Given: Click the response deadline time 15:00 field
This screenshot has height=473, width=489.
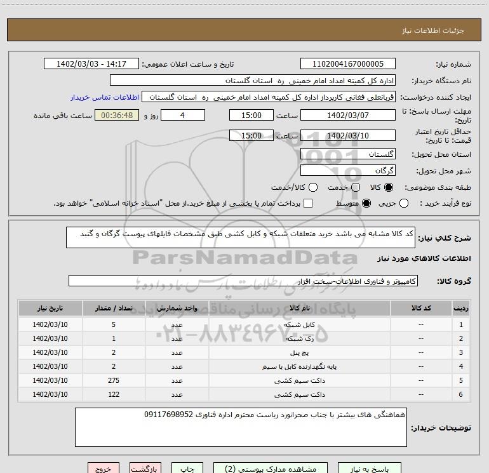Looking at the screenshot, I should (251, 115).
